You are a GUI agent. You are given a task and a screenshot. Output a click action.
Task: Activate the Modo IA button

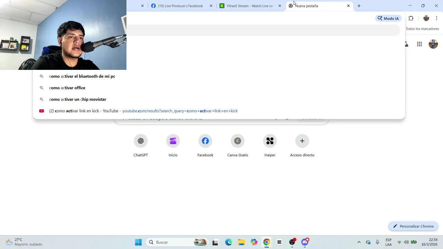click(388, 18)
